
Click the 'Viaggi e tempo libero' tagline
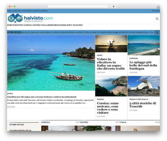pos(27,11)
